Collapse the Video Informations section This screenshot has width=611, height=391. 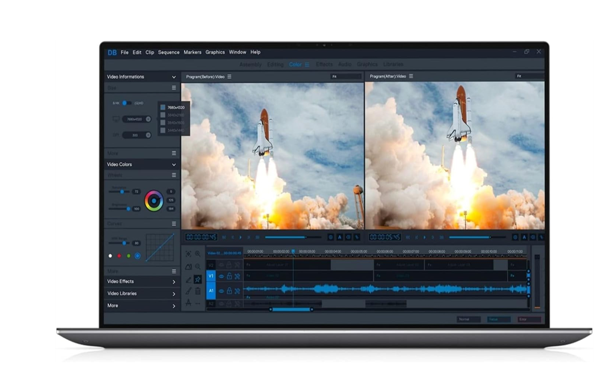(173, 77)
